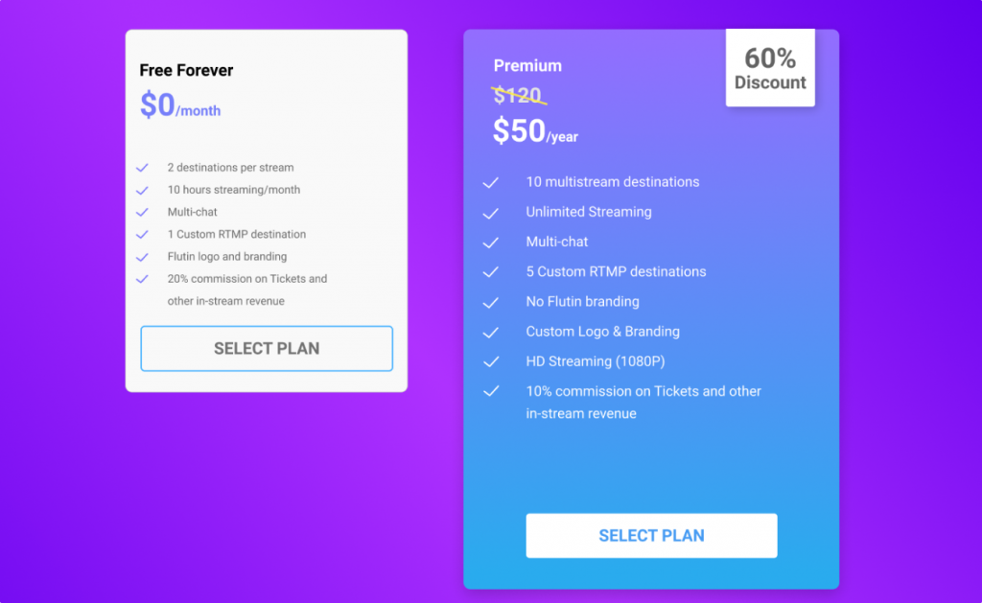
Task: Click checkmark beside 10% commission on Tickets
Action: pos(491,392)
